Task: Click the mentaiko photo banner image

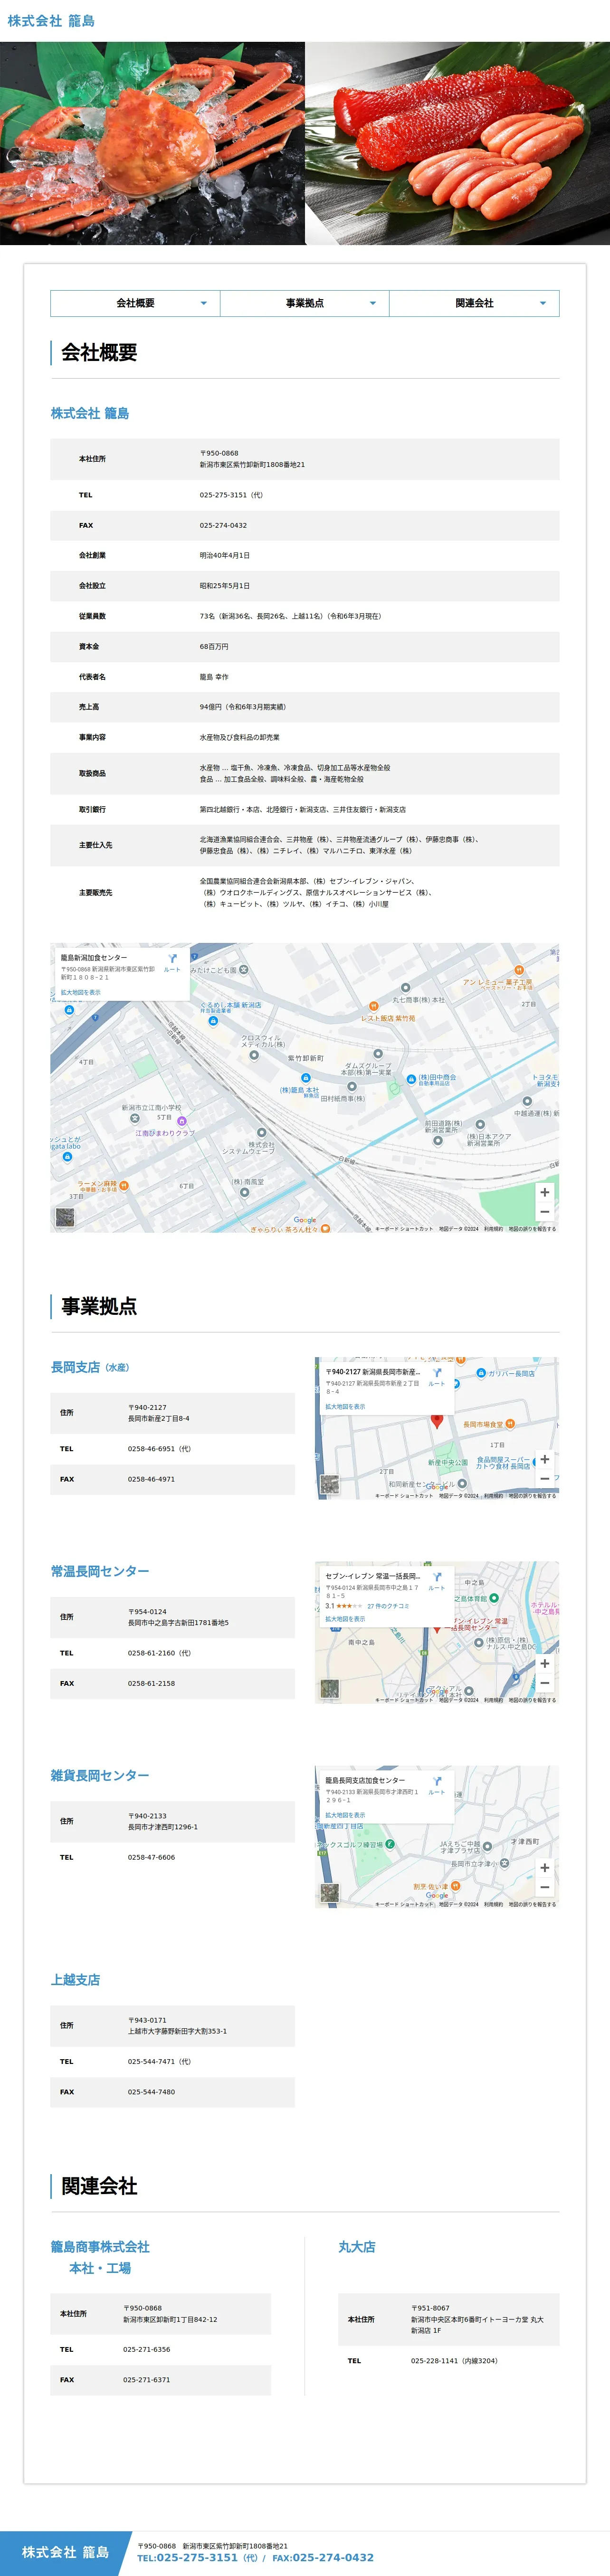Action: 458,143
